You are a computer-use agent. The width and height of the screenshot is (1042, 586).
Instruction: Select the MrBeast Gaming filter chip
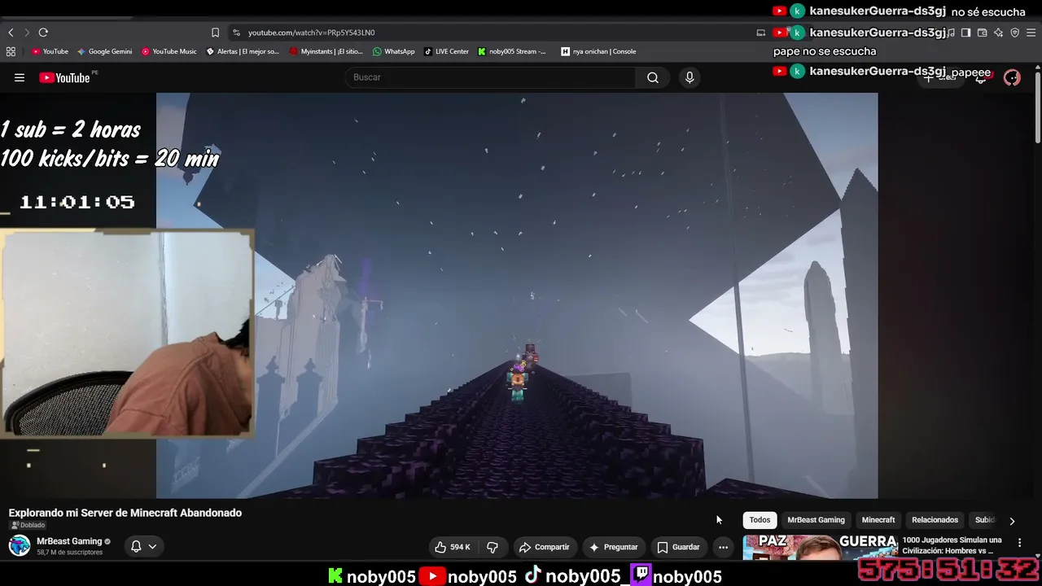click(x=816, y=520)
